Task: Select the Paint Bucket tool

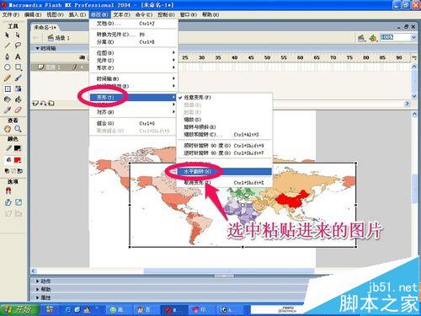Action: 18,99
